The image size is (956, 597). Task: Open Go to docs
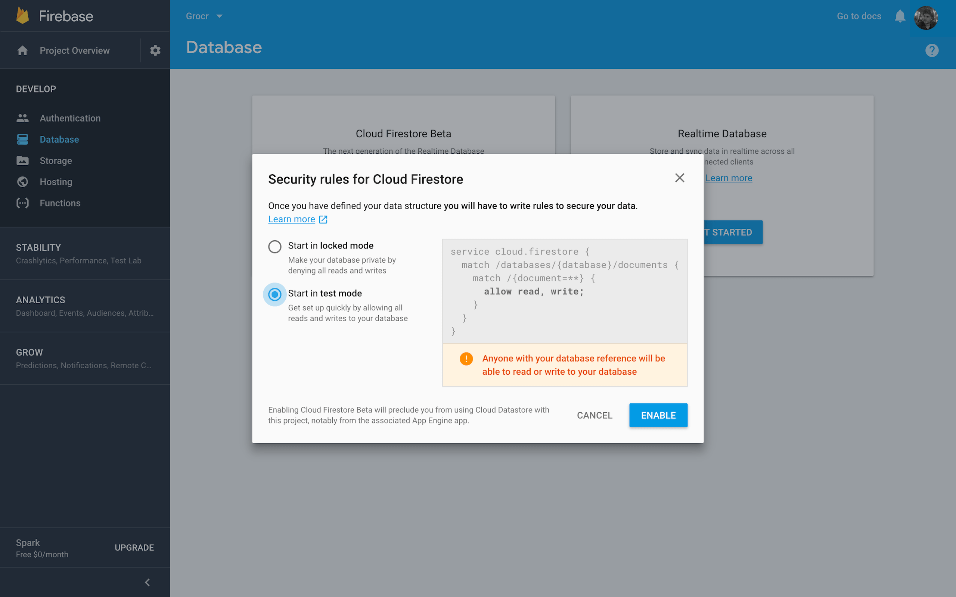(x=859, y=16)
